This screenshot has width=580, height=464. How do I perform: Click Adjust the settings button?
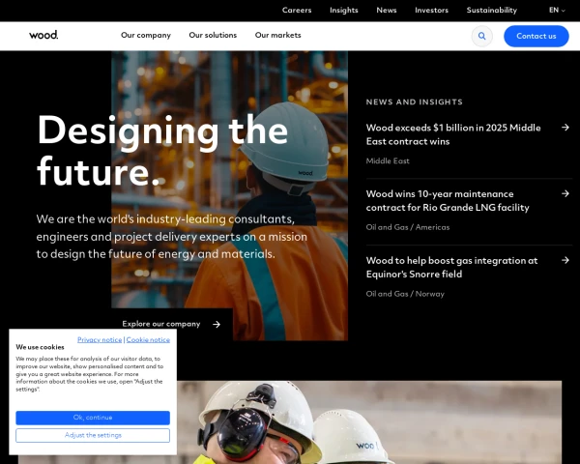point(93,435)
